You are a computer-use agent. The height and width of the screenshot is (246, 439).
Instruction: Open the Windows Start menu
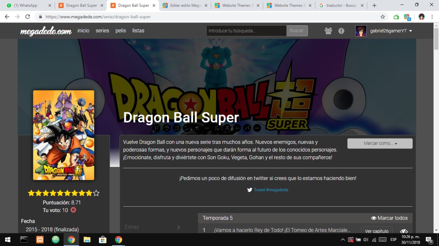coord(7,239)
